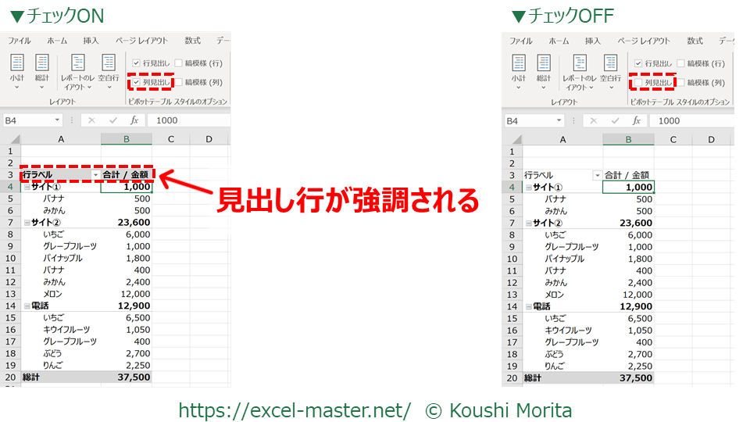Image resolution: width=750 pixels, height=422 pixels.
Task: Click cell B4 showing 1,000 in the right sheet
Action: tap(628, 187)
